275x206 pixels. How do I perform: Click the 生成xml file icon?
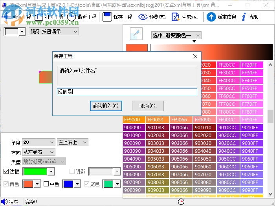tap(175, 17)
